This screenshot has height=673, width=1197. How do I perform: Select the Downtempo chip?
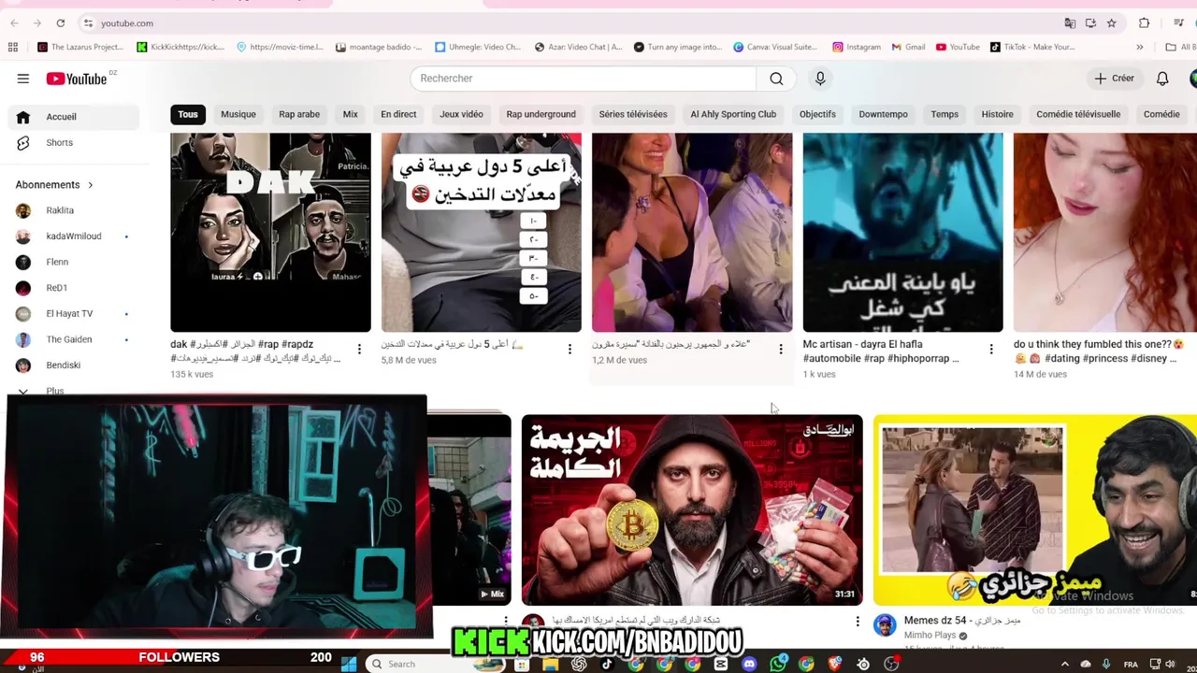[883, 114]
